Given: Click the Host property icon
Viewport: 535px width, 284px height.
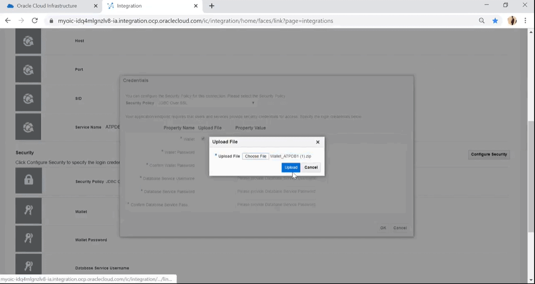Looking at the screenshot, I should (28, 41).
